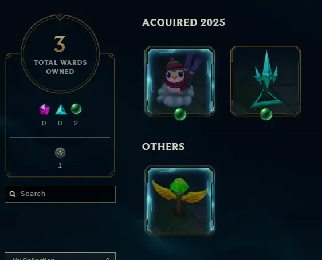Select the penguin ward skin thumbnail
This screenshot has height=260, width=322.
[180, 81]
